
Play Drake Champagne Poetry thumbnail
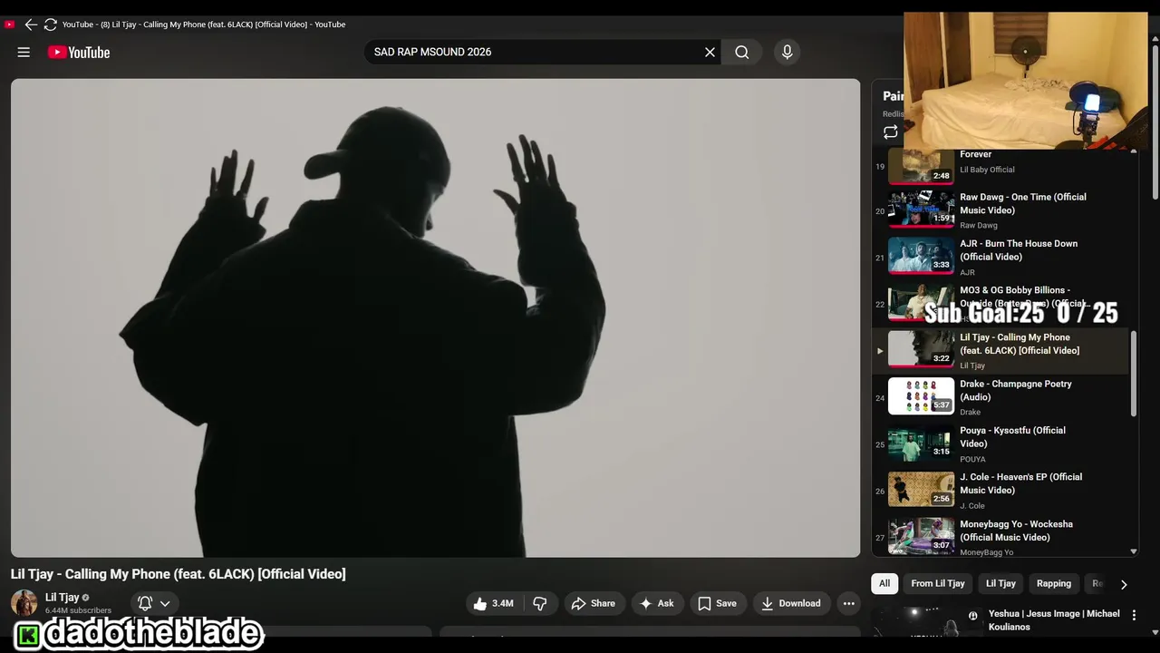pyautogui.click(x=921, y=396)
